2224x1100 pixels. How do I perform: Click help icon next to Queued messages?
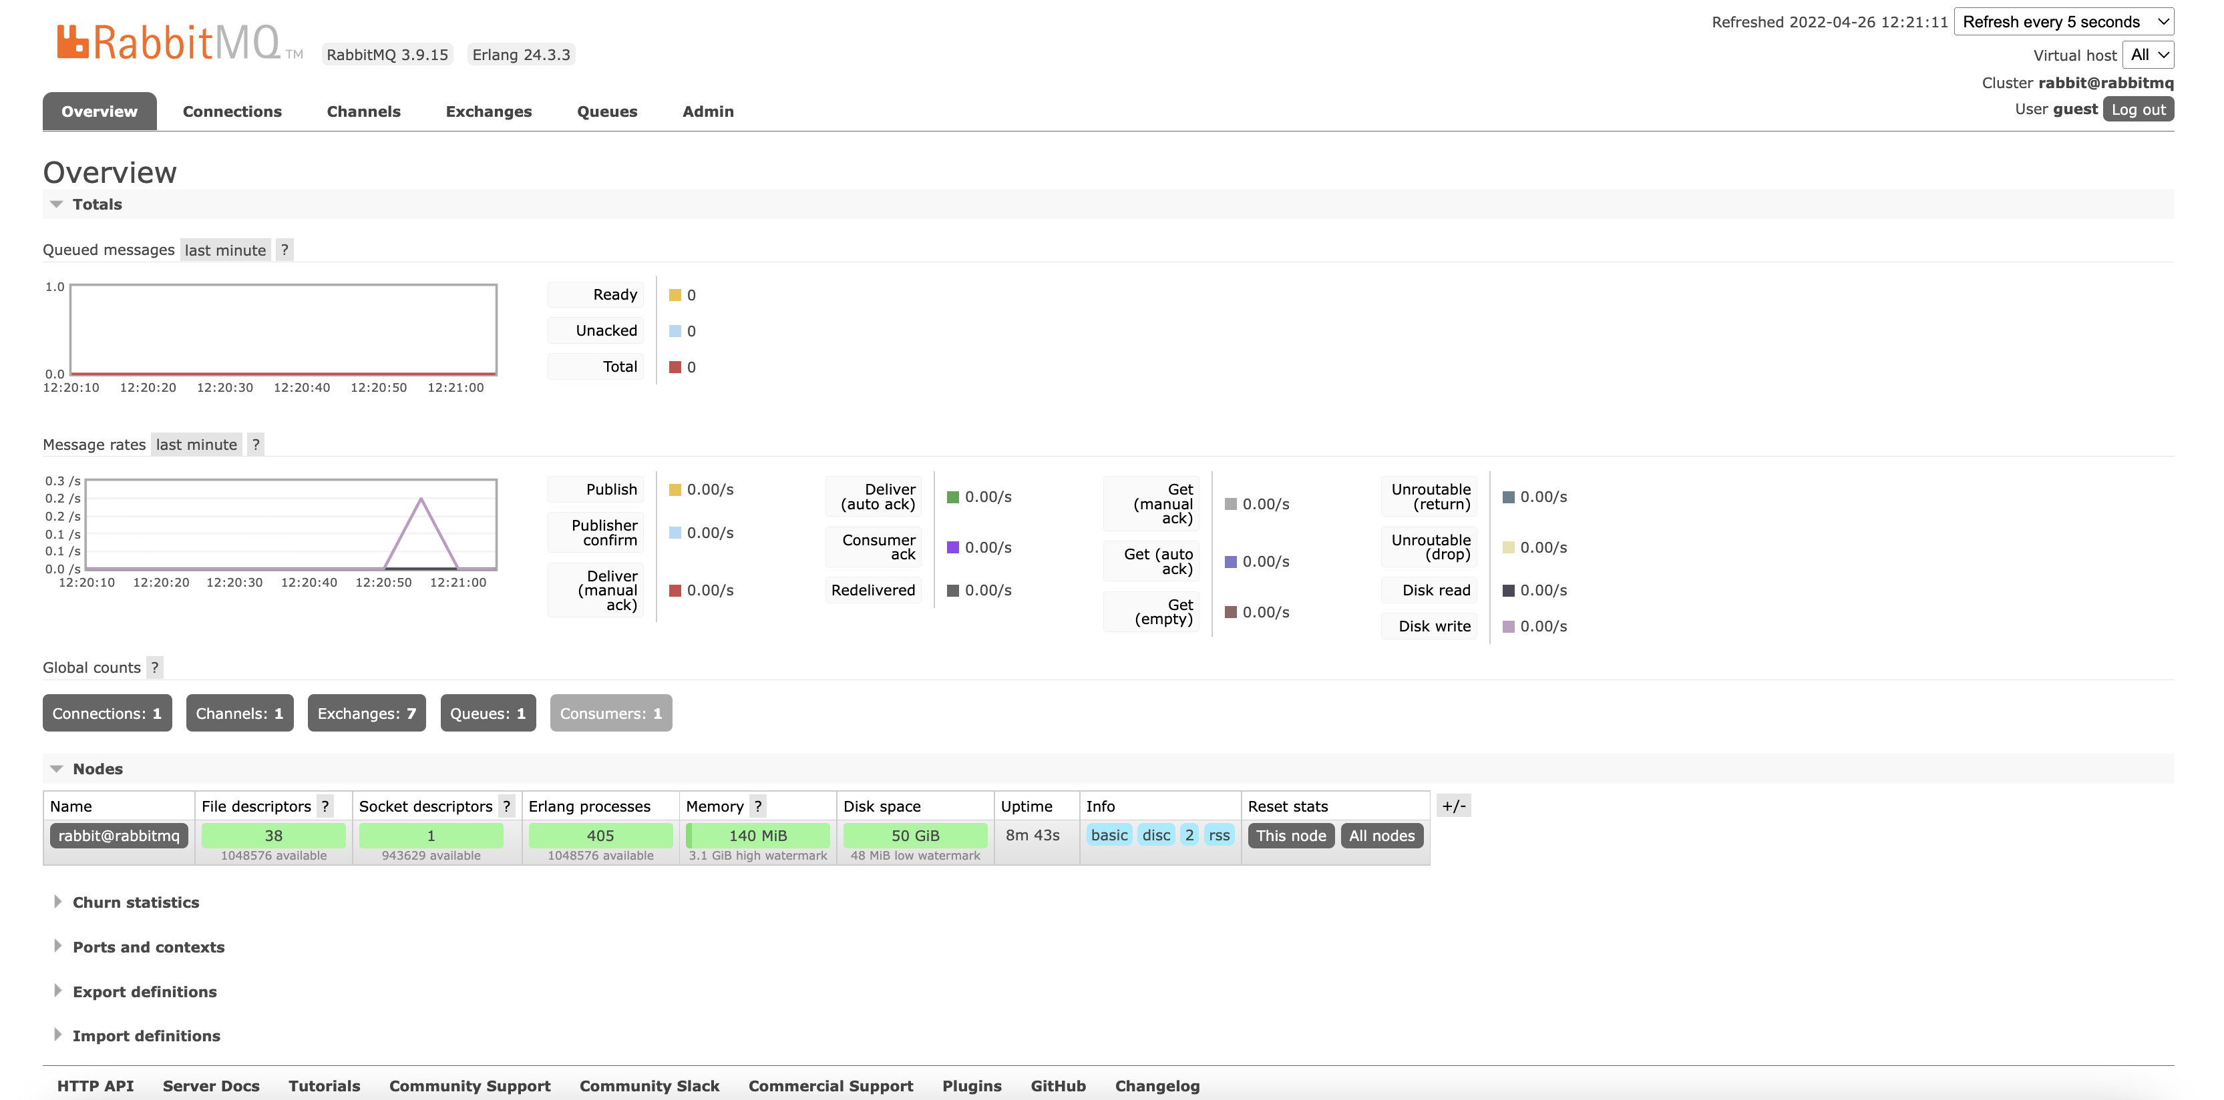284,250
